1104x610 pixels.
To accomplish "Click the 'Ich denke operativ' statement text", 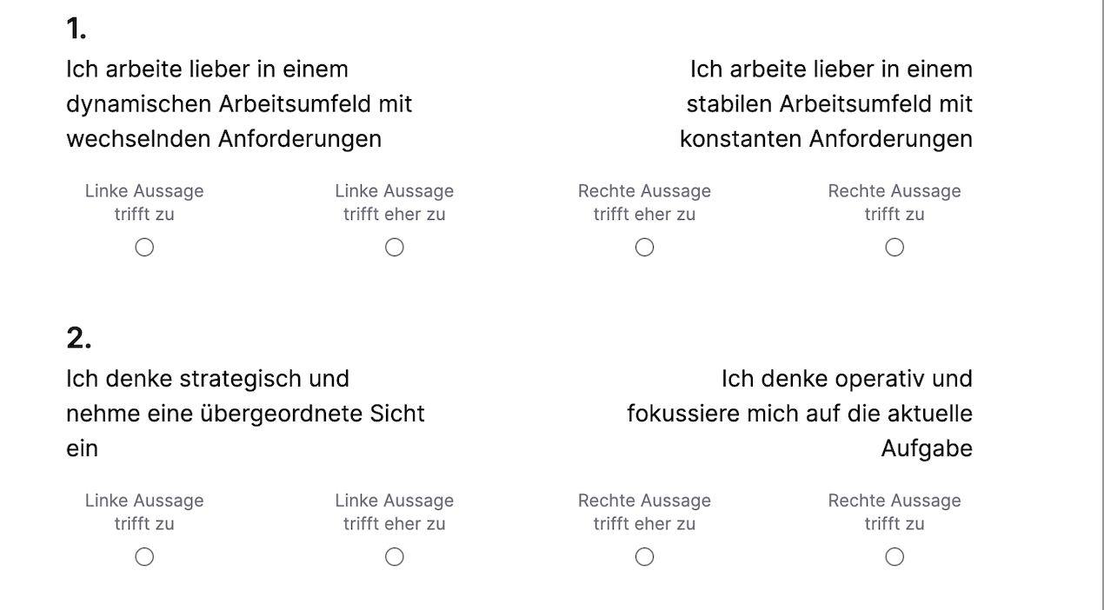I will (x=846, y=379).
